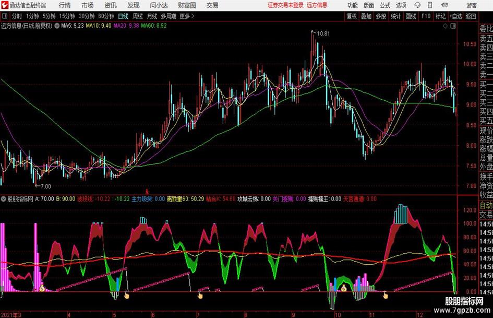Click the 统计 statistics button
Image resolution: width=493 pixels, height=318 pixels.
point(395,16)
